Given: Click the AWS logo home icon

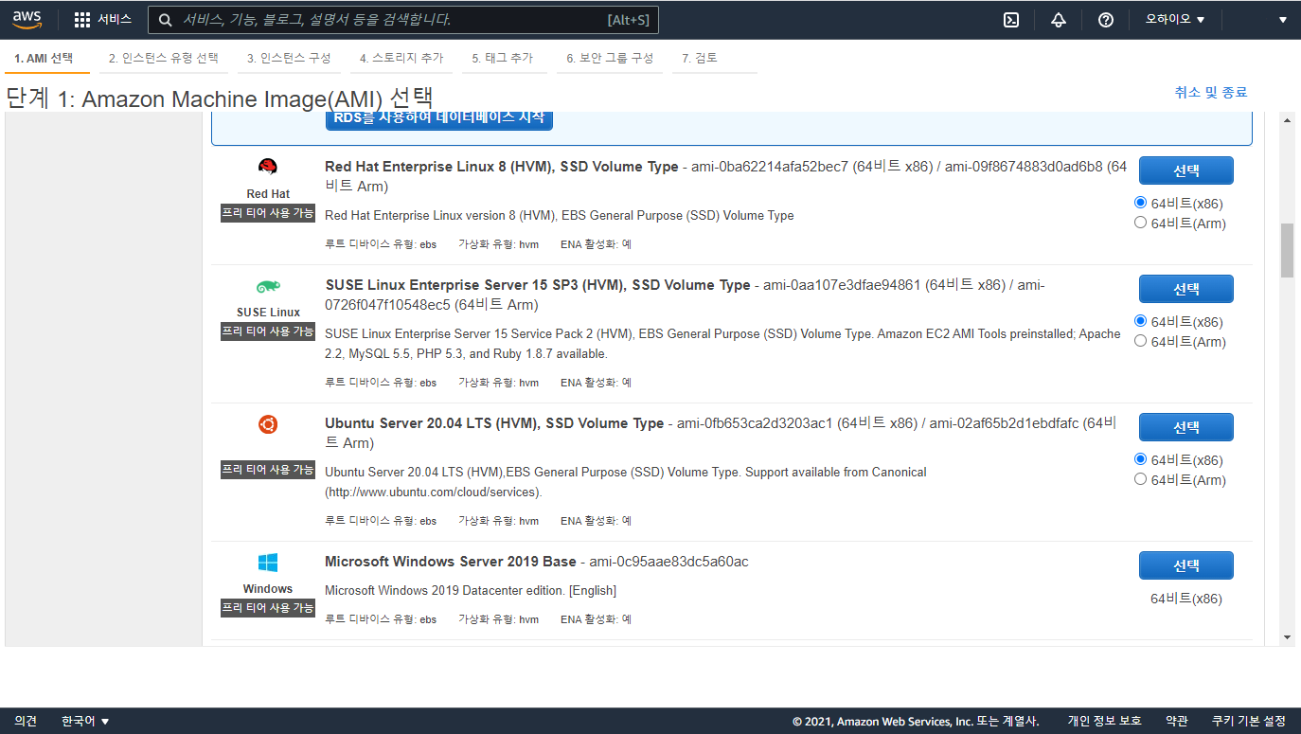Looking at the screenshot, I should click(x=27, y=19).
